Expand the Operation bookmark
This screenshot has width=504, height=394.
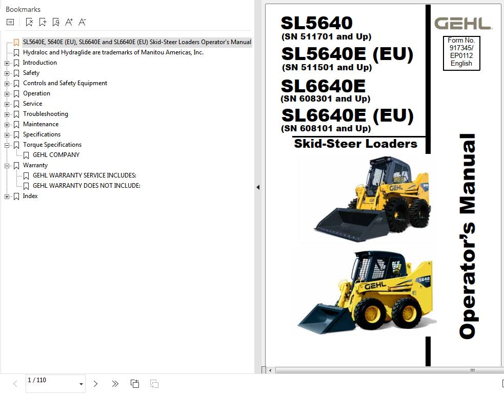pyautogui.click(x=7, y=94)
